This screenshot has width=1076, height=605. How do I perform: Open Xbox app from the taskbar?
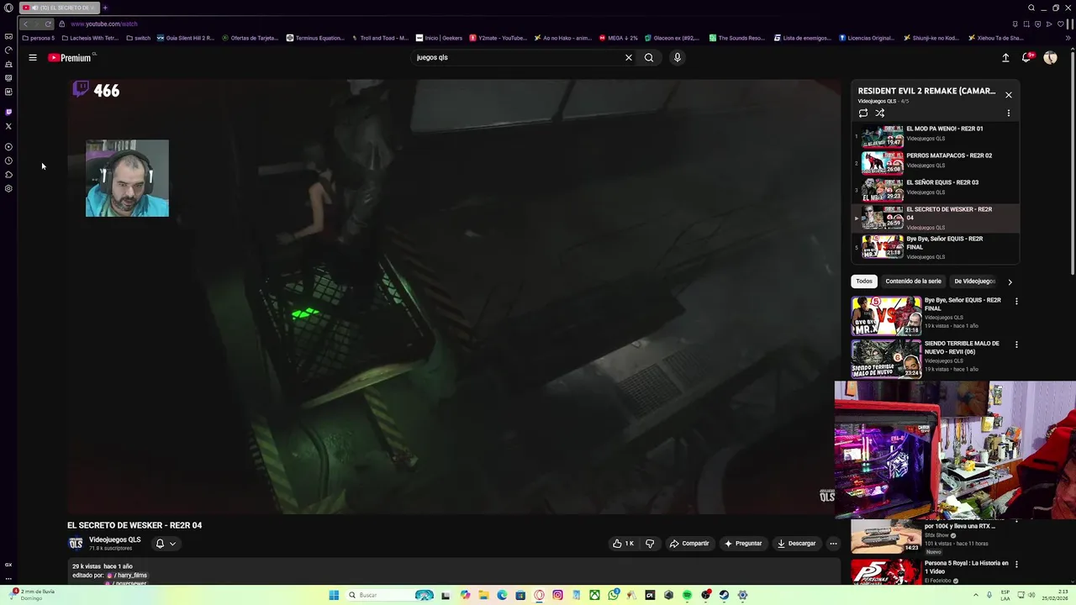click(x=594, y=595)
